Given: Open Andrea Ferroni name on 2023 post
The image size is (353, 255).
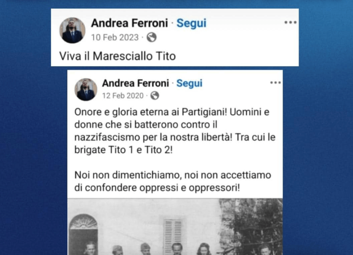Looking at the screenshot, I should [129, 23].
